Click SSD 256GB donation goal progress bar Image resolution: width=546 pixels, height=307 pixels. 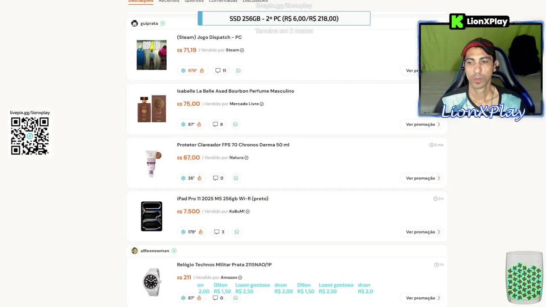[284, 18]
